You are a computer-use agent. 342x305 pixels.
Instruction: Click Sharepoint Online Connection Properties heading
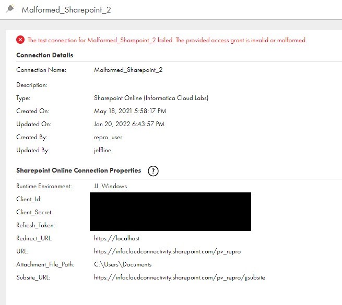click(x=79, y=170)
